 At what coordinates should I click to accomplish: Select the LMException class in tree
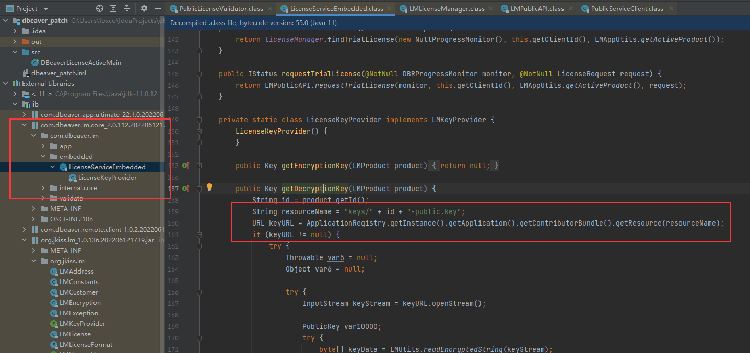click(x=79, y=313)
